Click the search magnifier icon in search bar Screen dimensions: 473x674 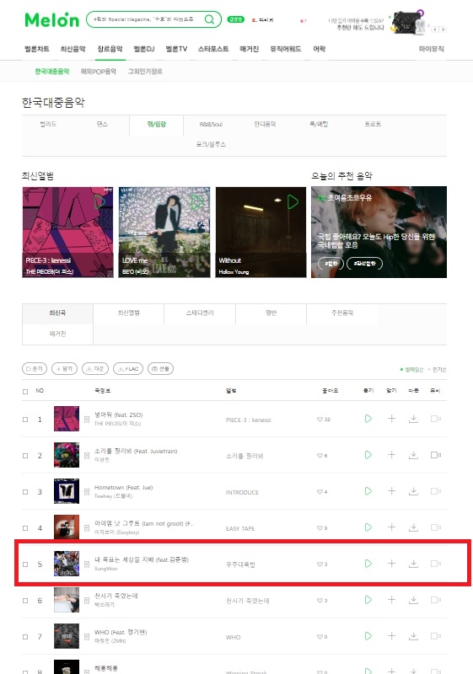pos(209,19)
